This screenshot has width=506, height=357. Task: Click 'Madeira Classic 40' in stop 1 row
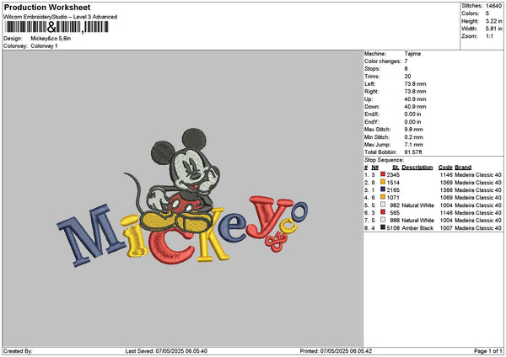pos(478,175)
